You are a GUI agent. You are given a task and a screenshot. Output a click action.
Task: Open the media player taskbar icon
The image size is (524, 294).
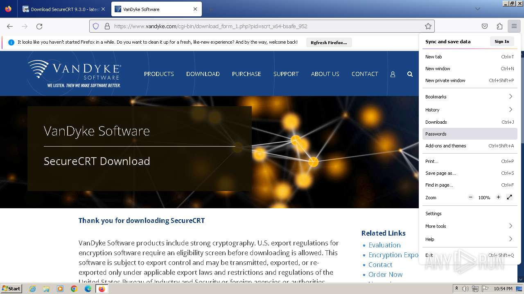(60, 289)
